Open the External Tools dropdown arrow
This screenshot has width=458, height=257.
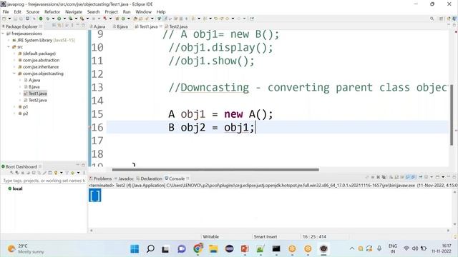coord(87,19)
